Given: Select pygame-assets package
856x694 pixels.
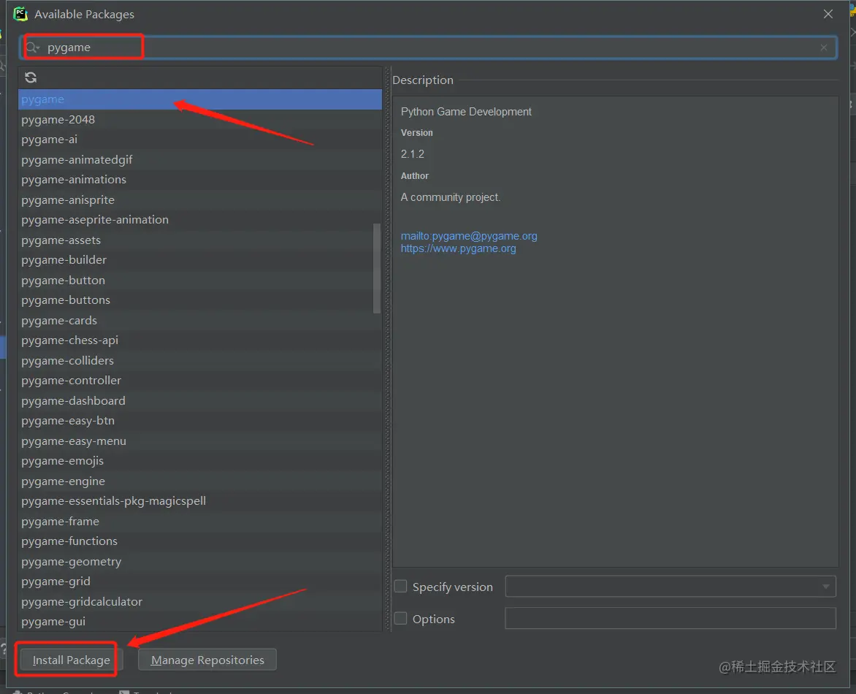Looking at the screenshot, I should [x=200, y=240].
